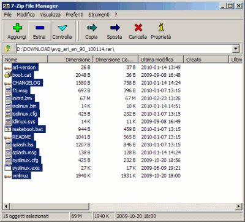Sort by Dimensione column header
Viewport: 245px width, 222px height.
click(70, 60)
